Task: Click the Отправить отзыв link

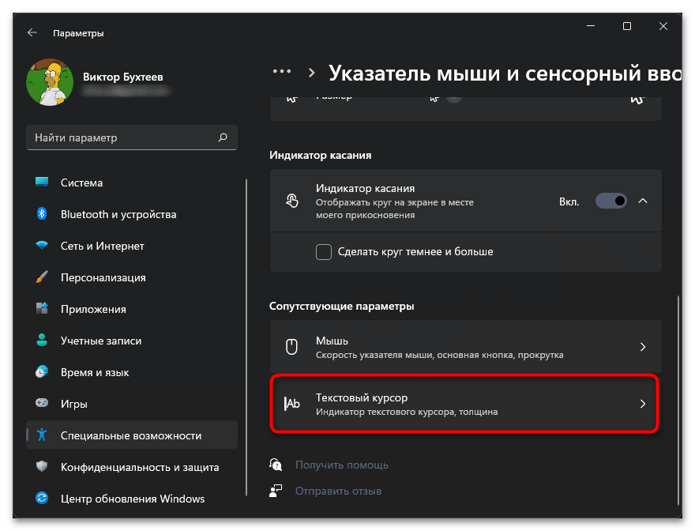Action: (x=338, y=491)
